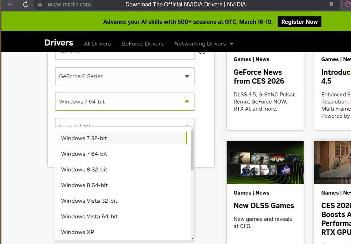The image size is (351, 244).
Task: Click the dropdown scrollbar down arrow
Action: [192, 238]
